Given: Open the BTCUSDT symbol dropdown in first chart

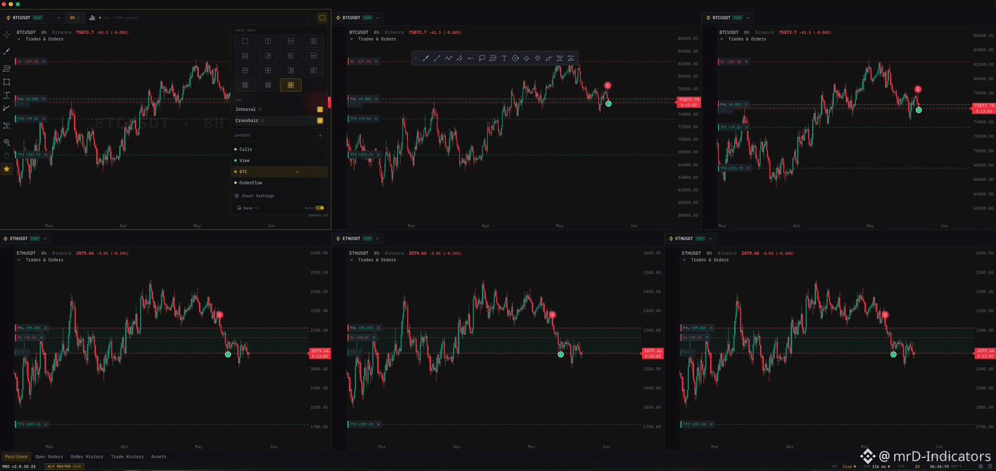Looking at the screenshot, I should point(33,18).
